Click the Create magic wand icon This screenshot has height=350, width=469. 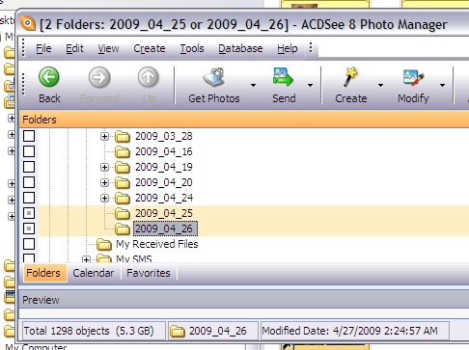[x=350, y=77]
